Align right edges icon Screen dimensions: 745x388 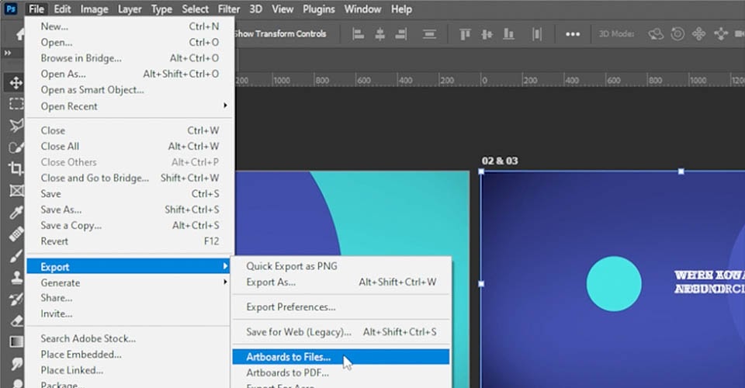click(x=401, y=33)
